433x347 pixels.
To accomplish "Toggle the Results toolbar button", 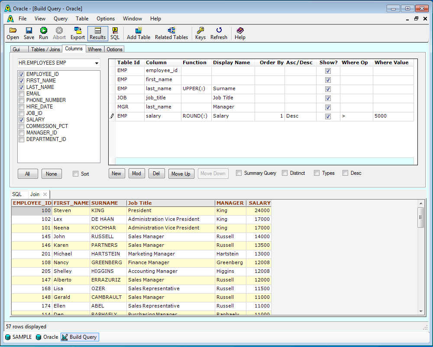I will tap(98, 33).
